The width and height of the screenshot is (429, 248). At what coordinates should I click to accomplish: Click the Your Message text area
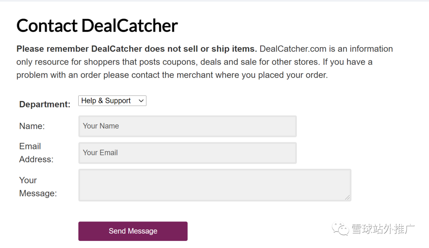pyautogui.click(x=214, y=185)
